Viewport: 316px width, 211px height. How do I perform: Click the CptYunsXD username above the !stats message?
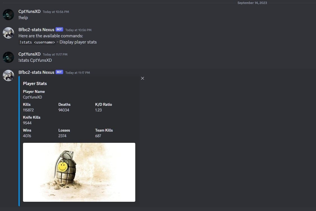[x=29, y=54]
